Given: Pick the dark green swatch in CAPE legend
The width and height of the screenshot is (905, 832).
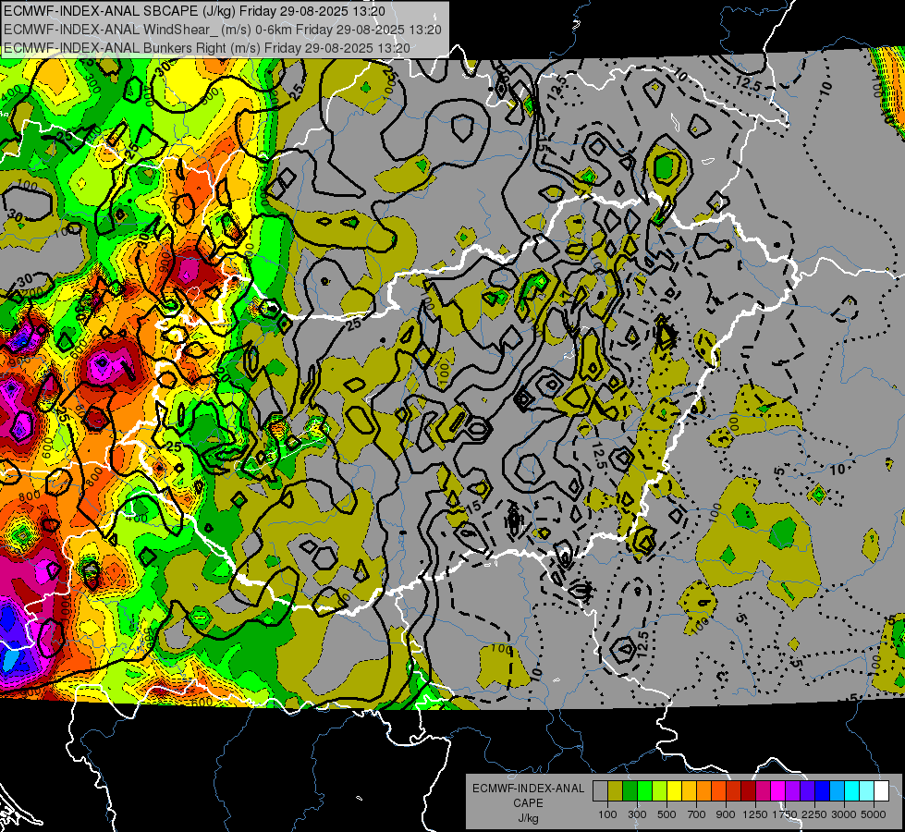Looking at the screenshot, I should point(630,791).
